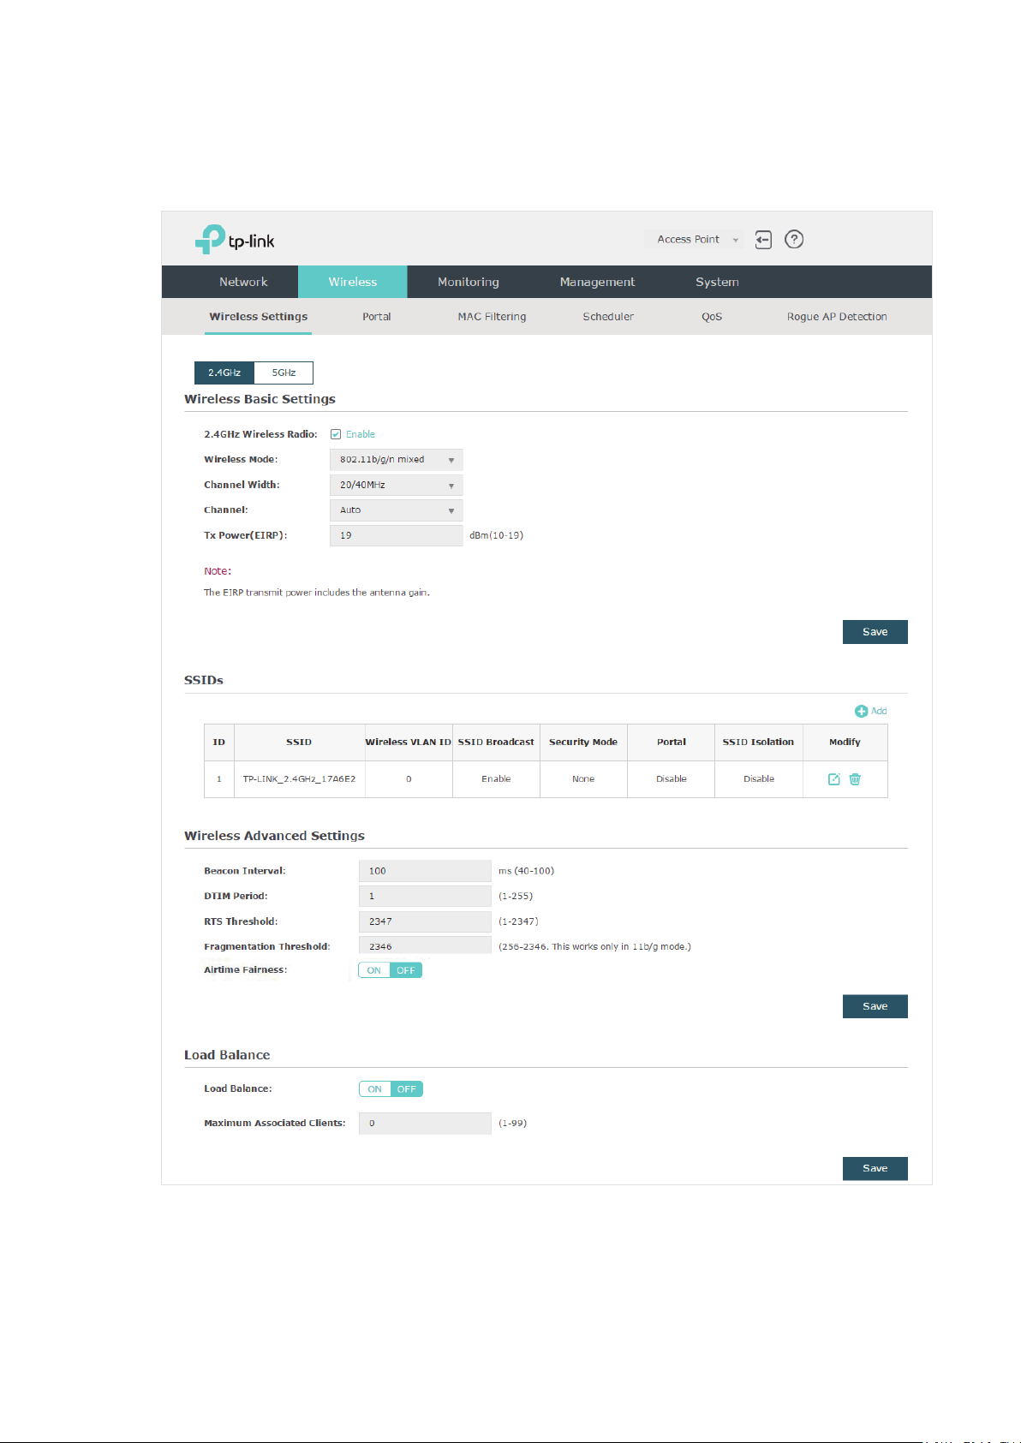The image size is (1021, 1443).
Task: Save the Load Balance settings
Action: (x=875, y=1168)
